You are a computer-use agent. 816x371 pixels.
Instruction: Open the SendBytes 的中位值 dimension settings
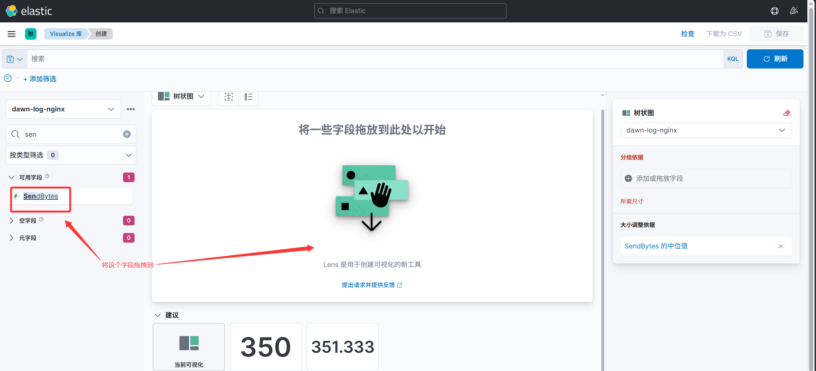click(656, 246)
